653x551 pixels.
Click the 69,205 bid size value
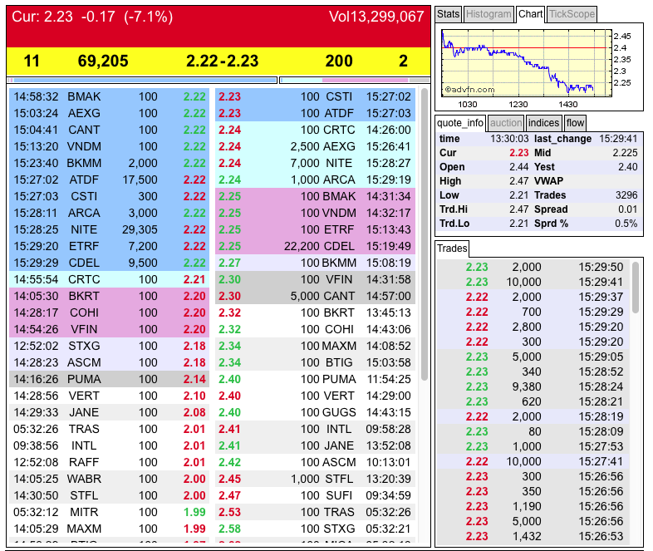(x=103, y=61)
